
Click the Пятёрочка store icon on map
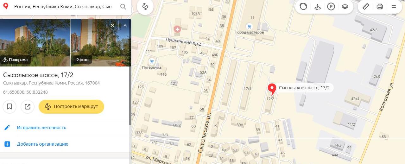pos(152,61)
